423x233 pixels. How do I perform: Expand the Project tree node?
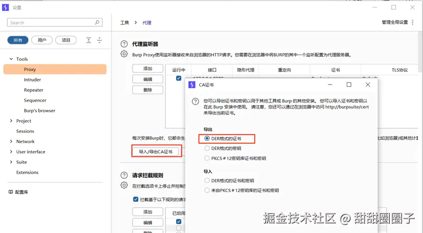pos(11,121)
